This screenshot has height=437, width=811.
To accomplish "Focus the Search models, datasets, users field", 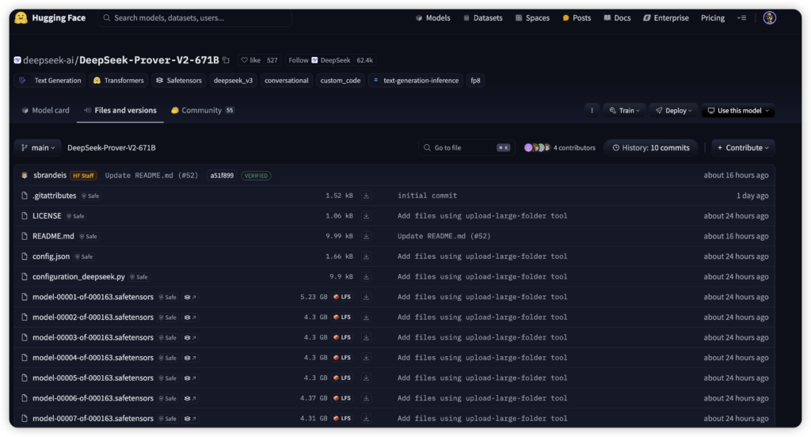I will (x=195, y=17).
